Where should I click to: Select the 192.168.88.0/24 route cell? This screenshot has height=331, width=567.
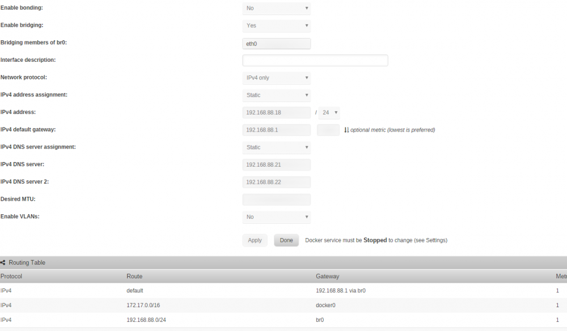coord(146,320)
